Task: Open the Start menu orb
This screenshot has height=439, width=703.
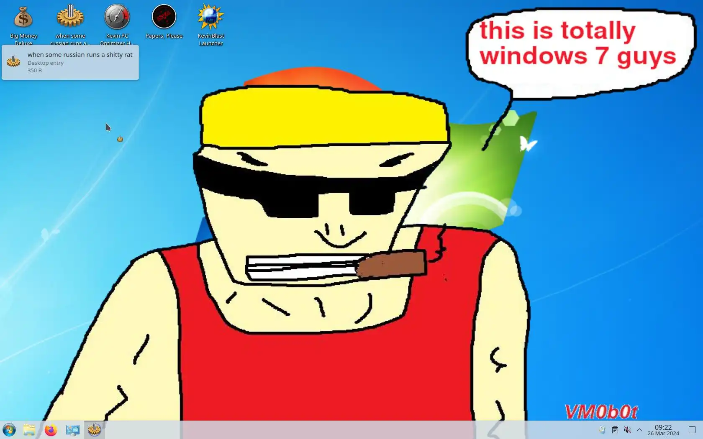Action: pos(9,430)
